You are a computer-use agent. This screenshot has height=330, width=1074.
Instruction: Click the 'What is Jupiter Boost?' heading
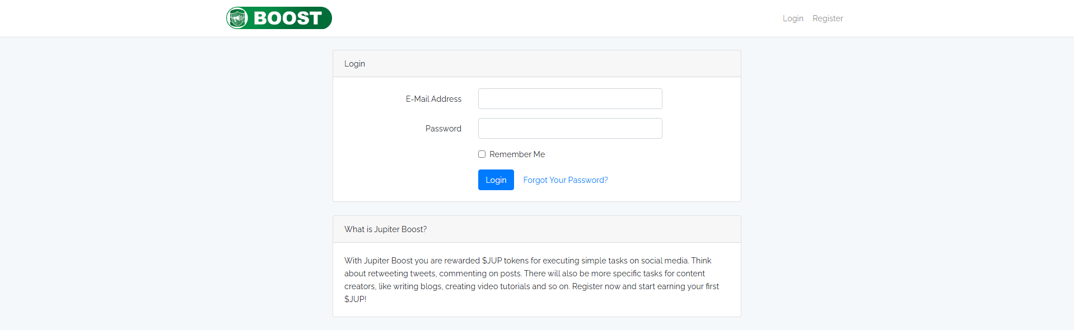coord(385,229)
